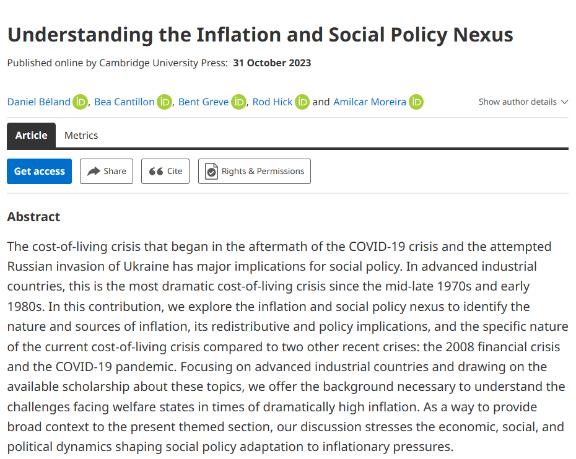This screenshot has height=459, width=576.
Task: Open author link Bea Cantillon
Action: (124, 102)
